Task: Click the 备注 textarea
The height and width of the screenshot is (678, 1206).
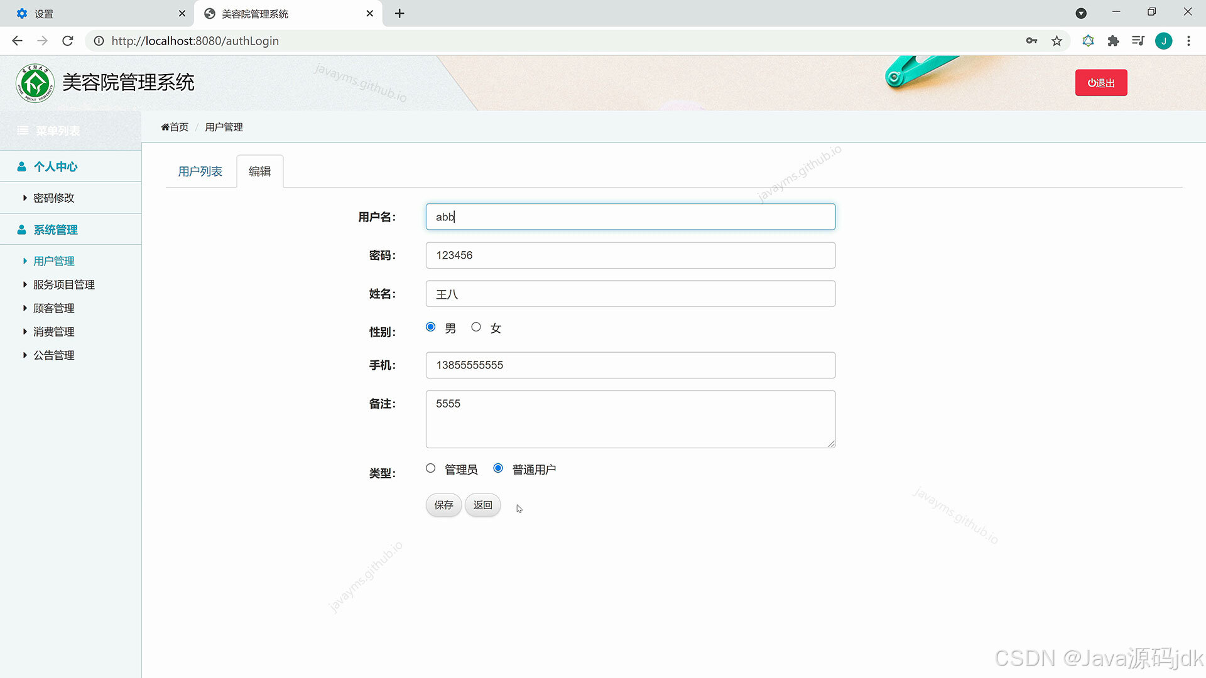Action: 631,419
